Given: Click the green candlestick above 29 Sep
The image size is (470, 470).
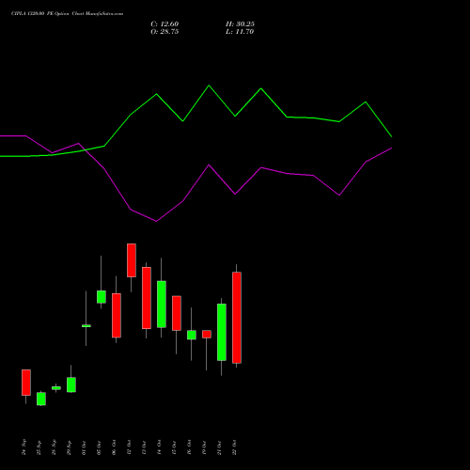Looking at the screenshot, I should click(x=71, y=384).
